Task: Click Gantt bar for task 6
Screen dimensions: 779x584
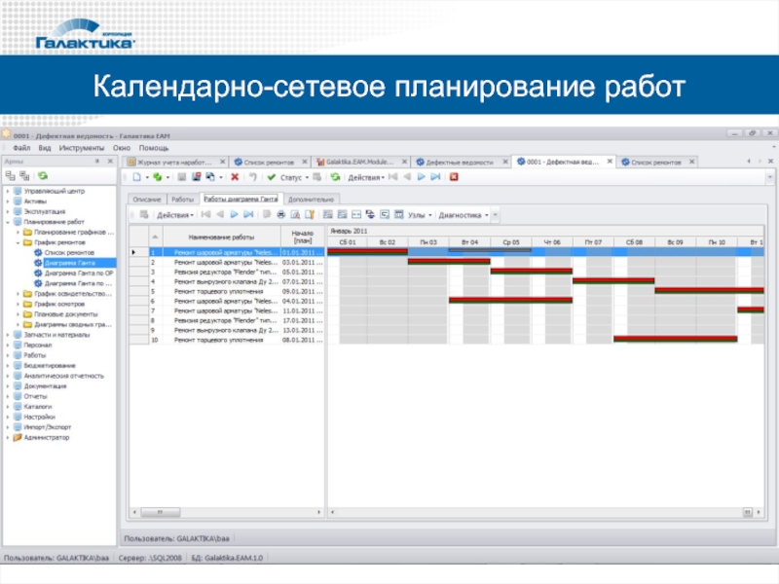Action: 510,300
